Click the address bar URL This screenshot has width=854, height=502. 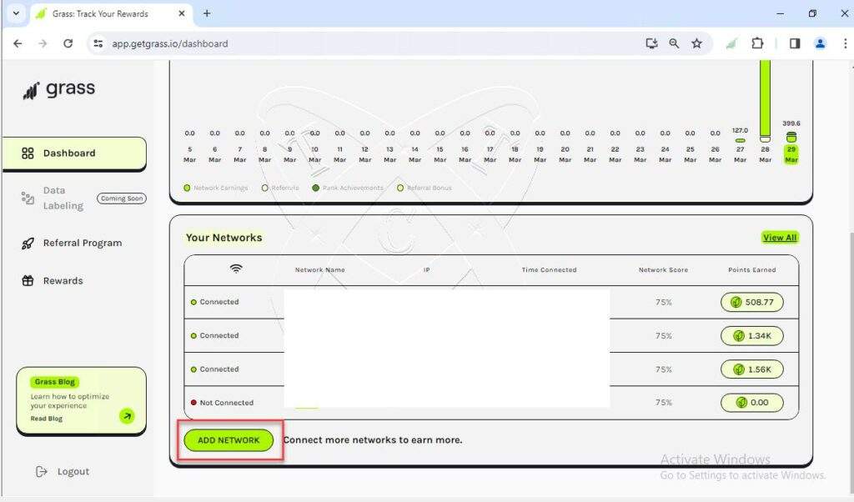pos(170,43)
